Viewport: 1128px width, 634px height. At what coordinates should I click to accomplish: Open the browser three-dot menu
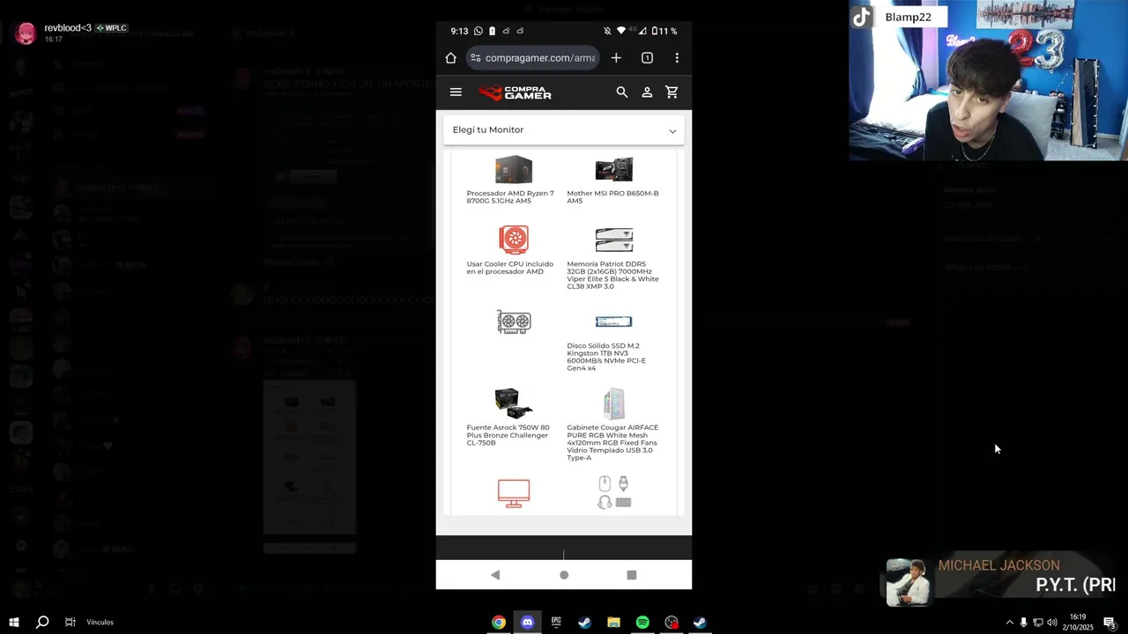(x=677, y=58)
